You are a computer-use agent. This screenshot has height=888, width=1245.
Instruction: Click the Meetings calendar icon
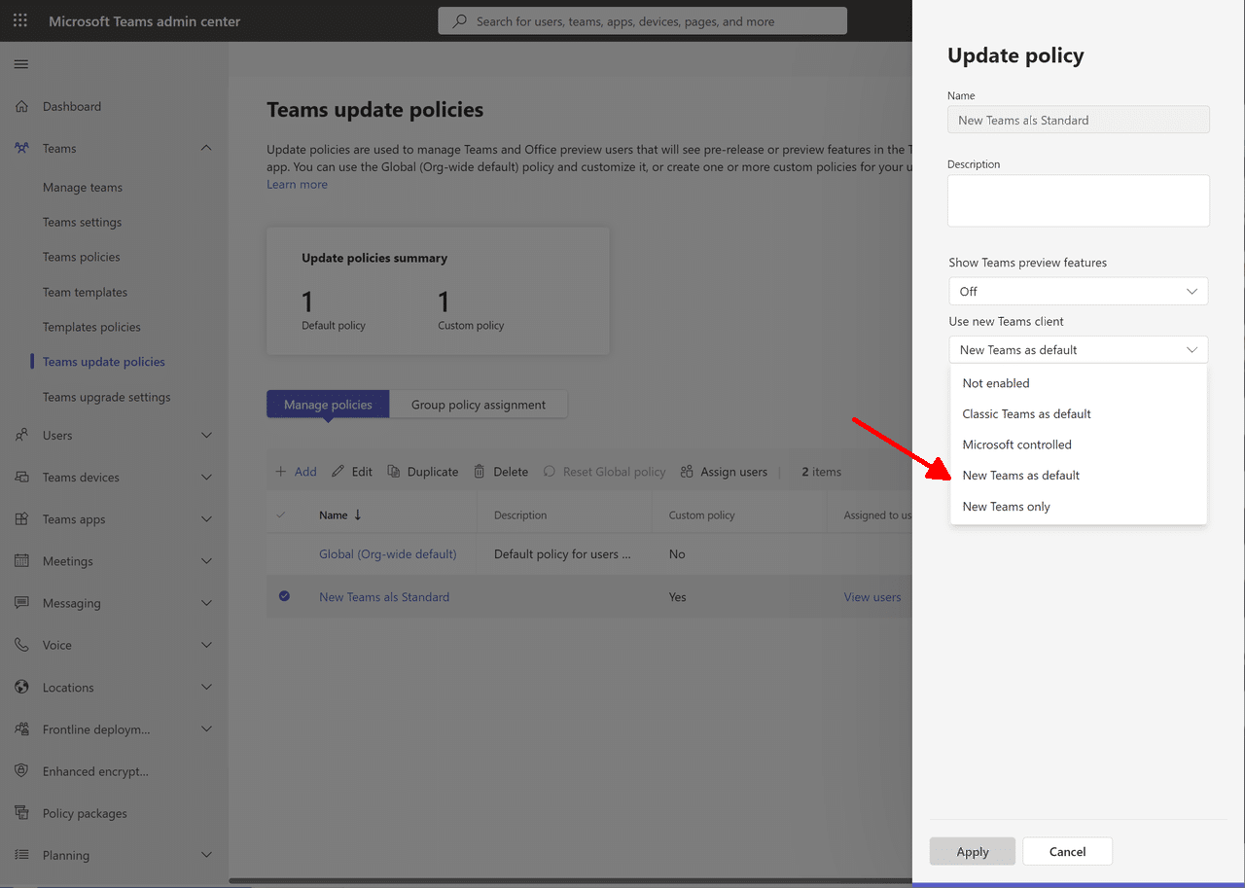[21, 561]
